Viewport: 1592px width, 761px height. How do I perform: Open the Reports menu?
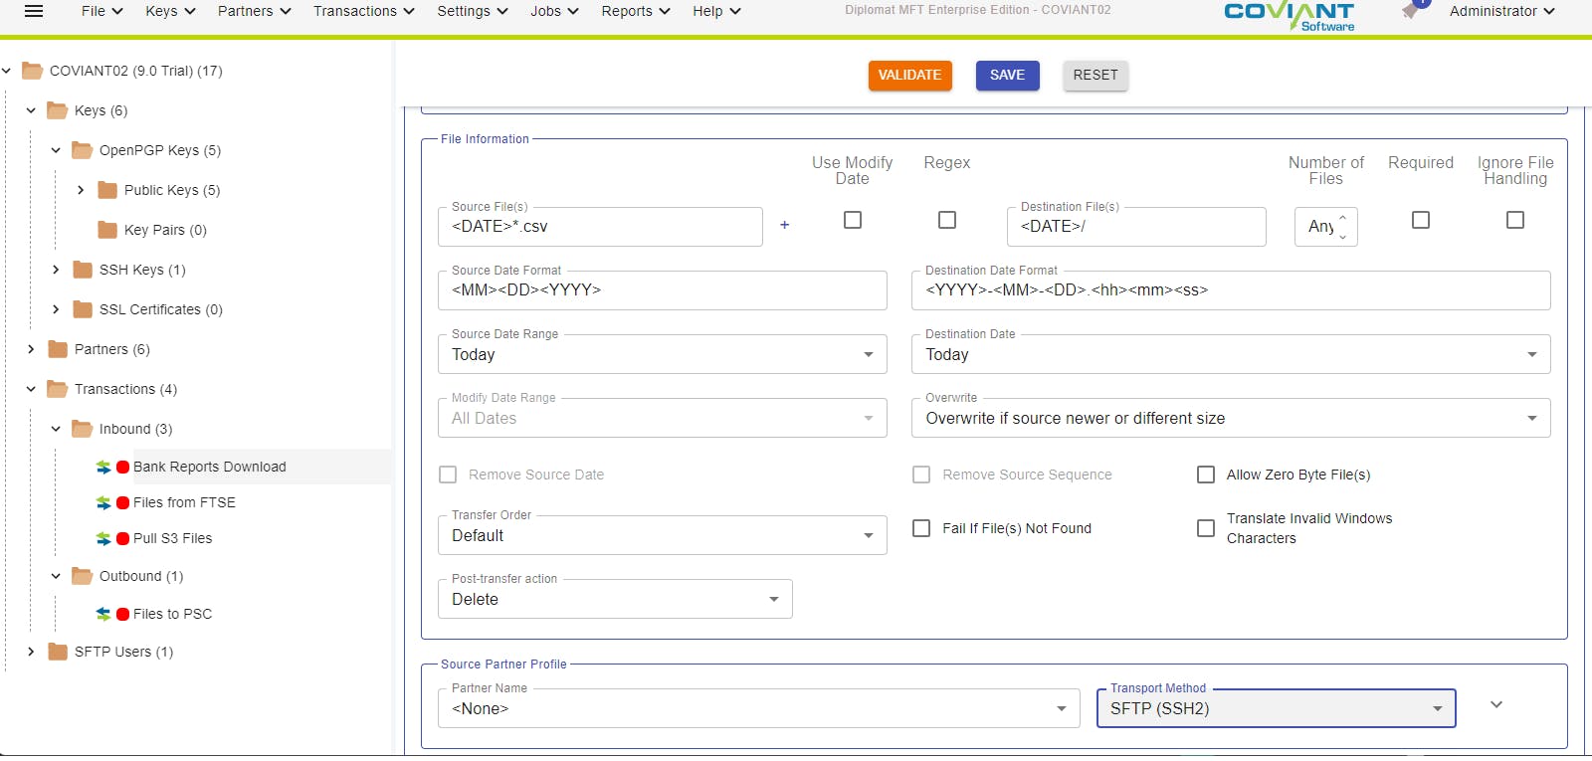pyautogui.click(x=635, y=11)
